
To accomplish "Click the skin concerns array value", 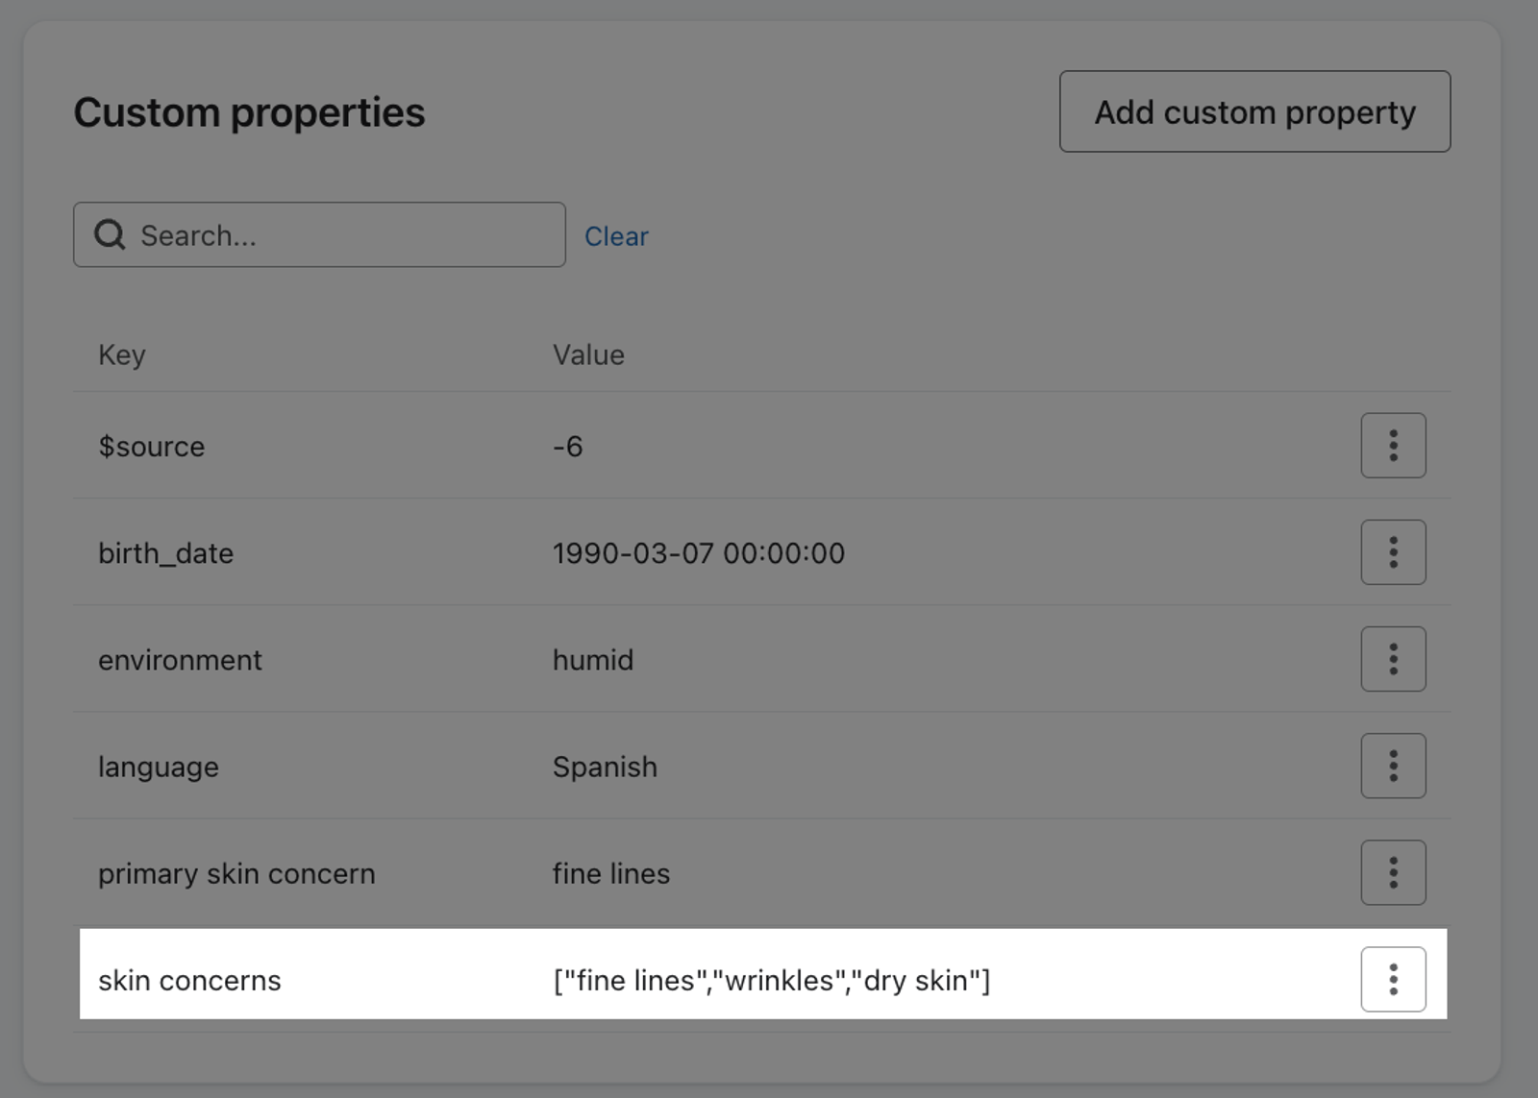I will tap(772, 980).
